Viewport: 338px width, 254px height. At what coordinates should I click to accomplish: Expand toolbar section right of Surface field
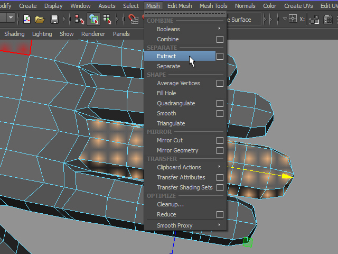pos(265,20)
